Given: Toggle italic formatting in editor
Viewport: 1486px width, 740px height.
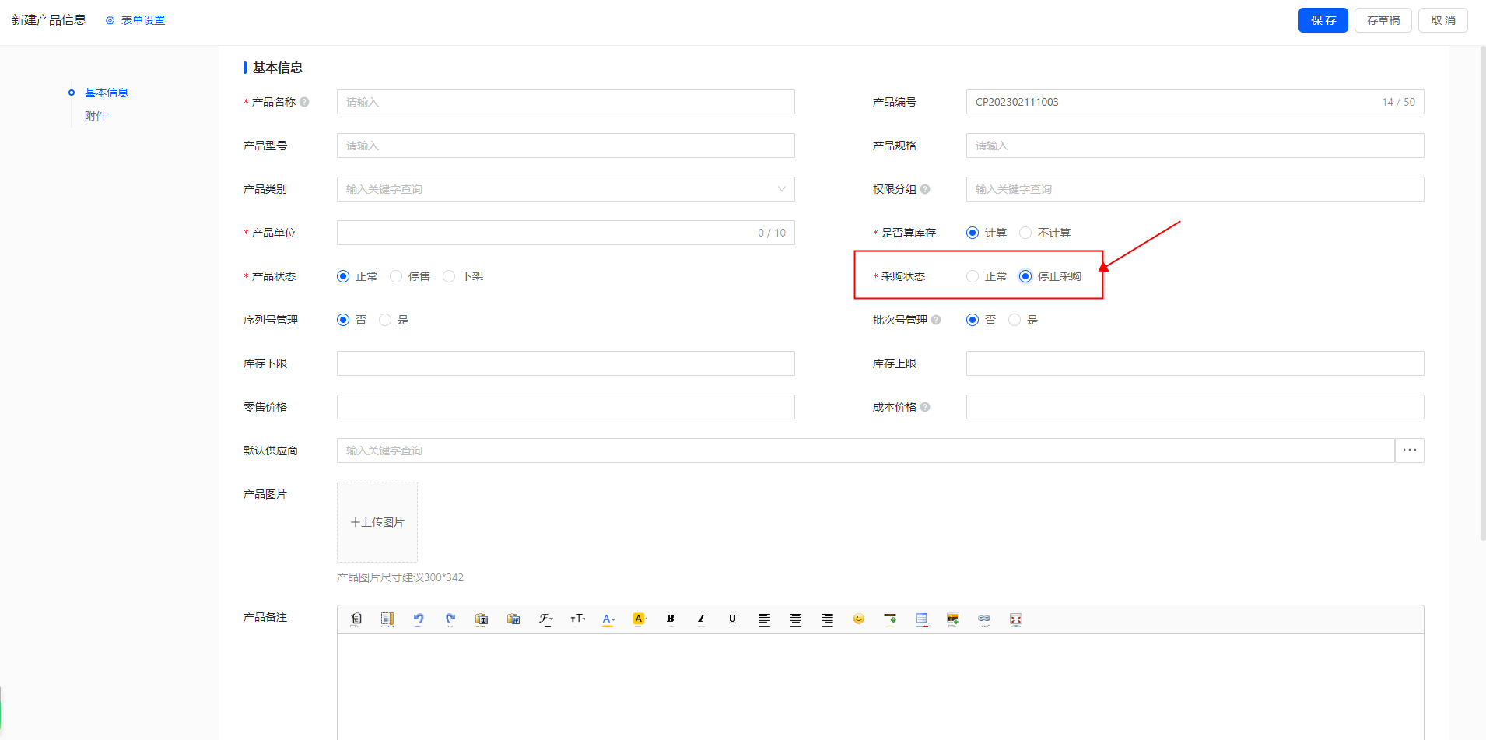Looking at the screenshot, I should pyautogui.click(x=701, y=619).
